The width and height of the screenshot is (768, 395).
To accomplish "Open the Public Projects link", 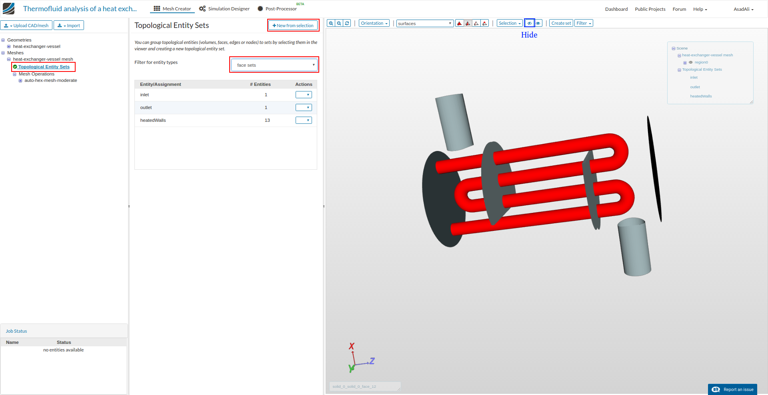I will pos(650,9).
